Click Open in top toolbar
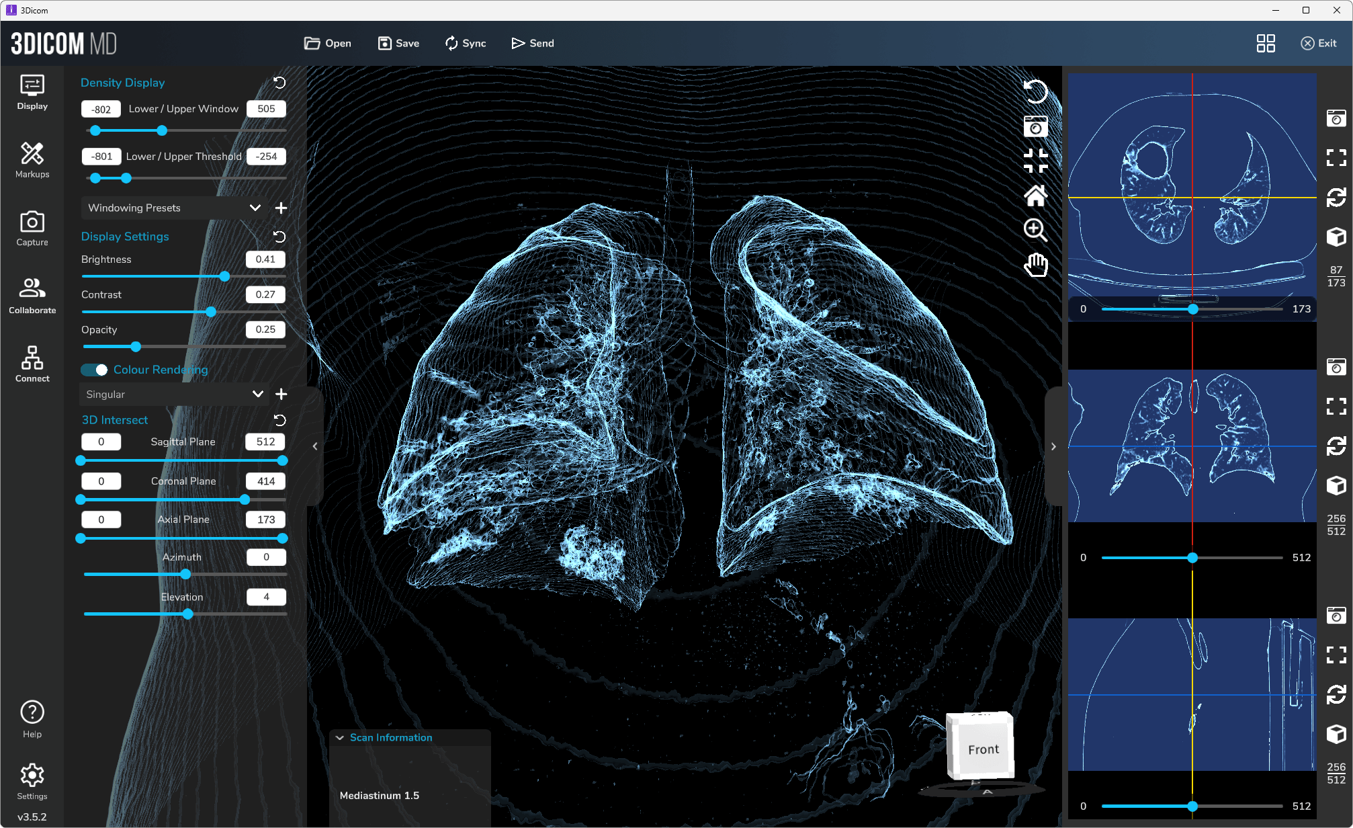1353x828 pixels. tap(328, 43)
